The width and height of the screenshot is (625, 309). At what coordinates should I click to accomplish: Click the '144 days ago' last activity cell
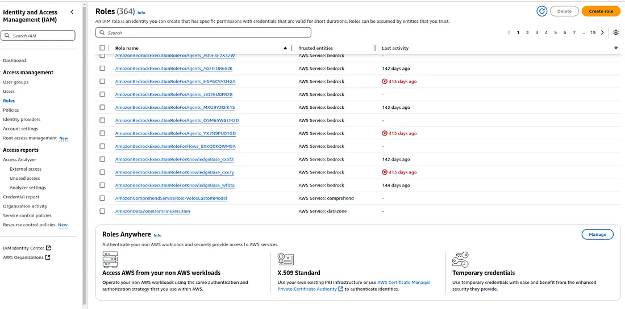(396, 185)
